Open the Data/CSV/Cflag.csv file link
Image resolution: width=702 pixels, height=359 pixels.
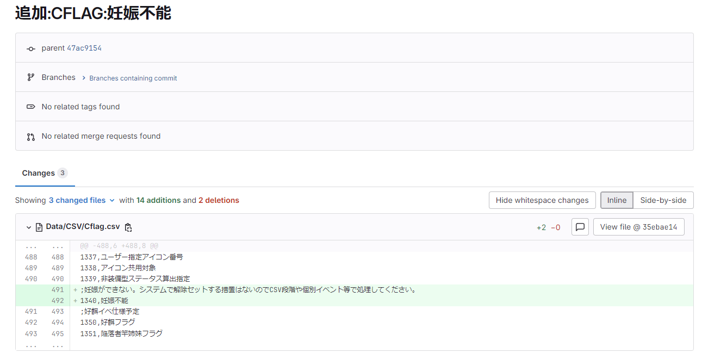click(83, 227)
